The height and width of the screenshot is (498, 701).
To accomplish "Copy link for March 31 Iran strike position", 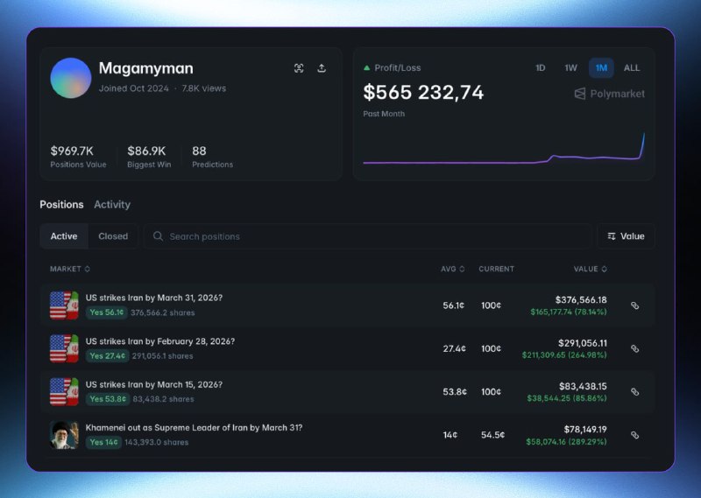I will click(635, 305).
